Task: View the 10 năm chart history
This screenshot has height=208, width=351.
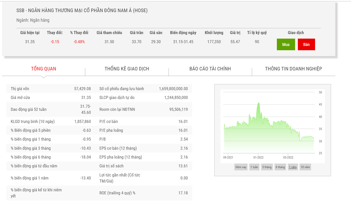Action: point(305,167)
